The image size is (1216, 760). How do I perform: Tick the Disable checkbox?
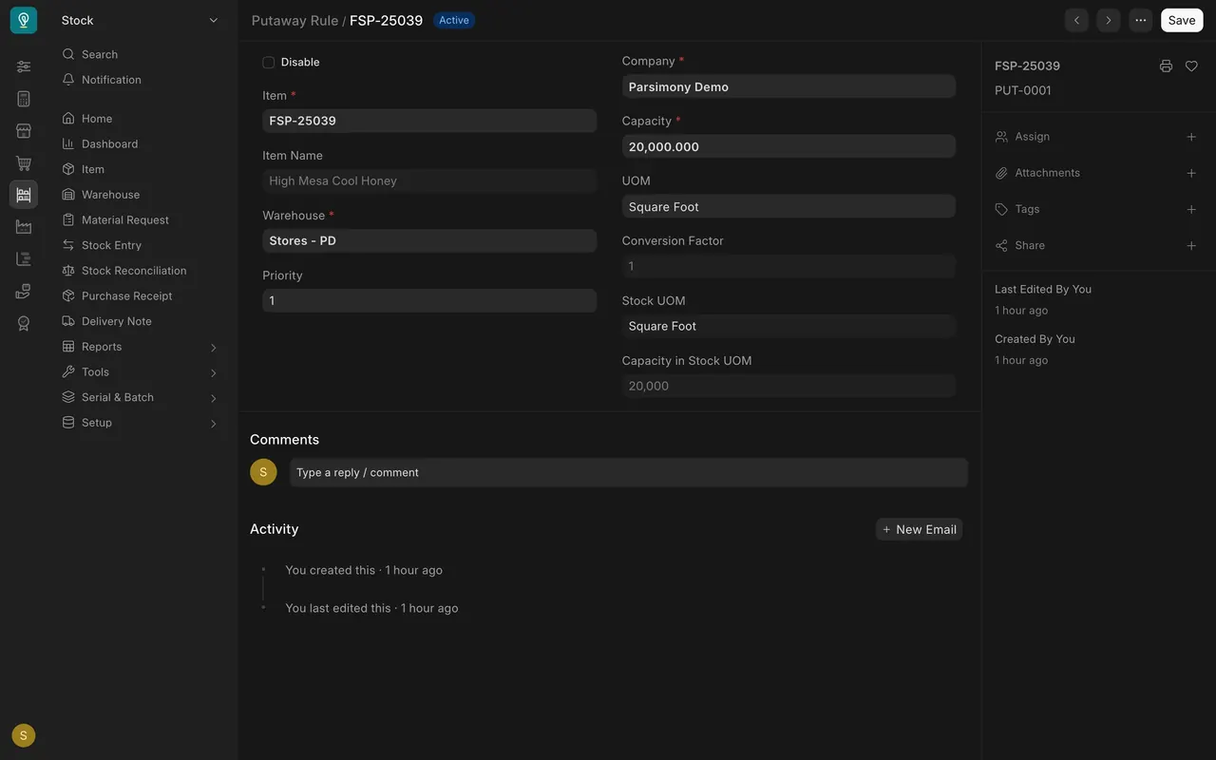click(269, 63)
